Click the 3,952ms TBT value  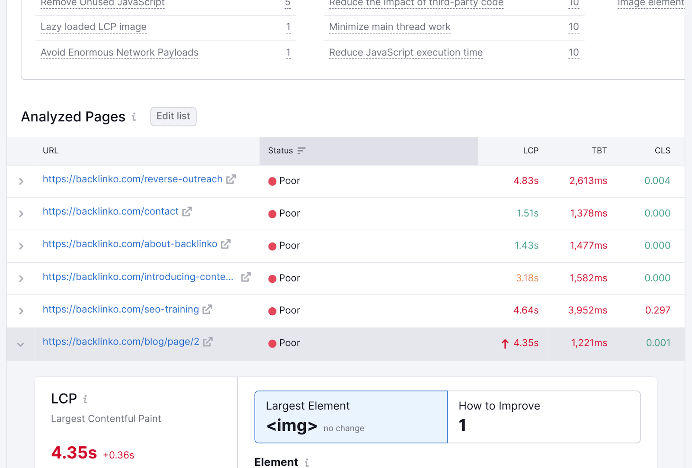point(587,310)
